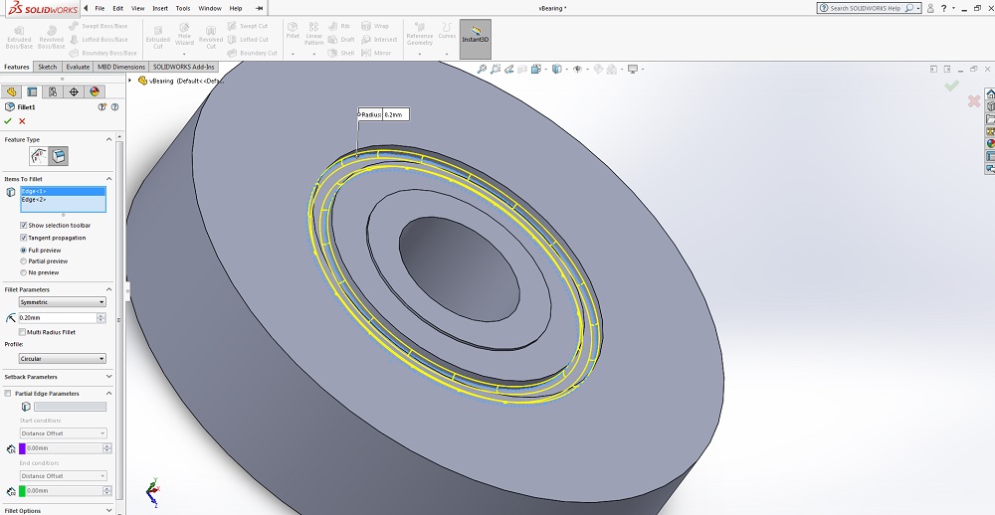Confirm fillet with large green checkmark in viewport
Viewport: 995px width, 515px height.
tap(951, 86)
